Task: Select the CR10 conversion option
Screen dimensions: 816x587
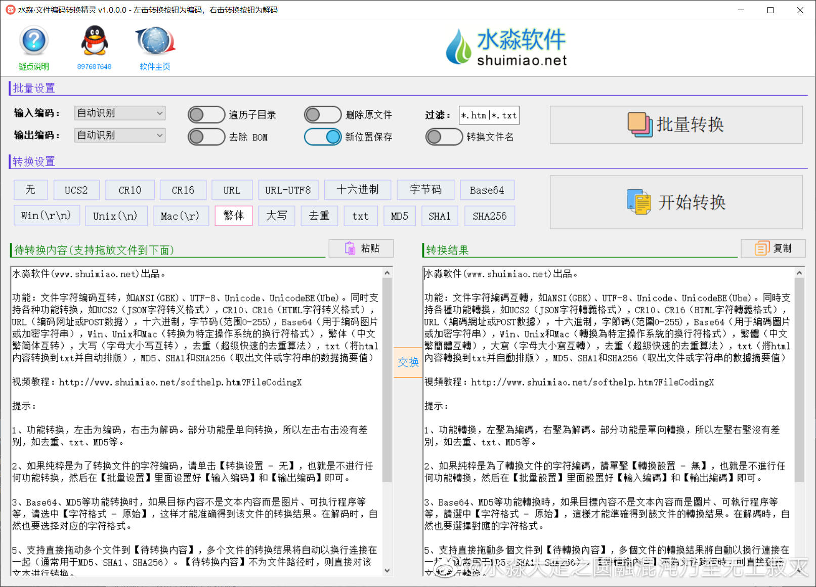Action: [x=130, y=190]
